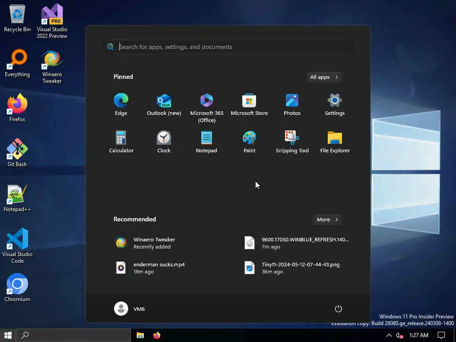This screenshot has height=342, width=456.
Task: Click the Windows Start button on taskbar
Action: point(8,335)
